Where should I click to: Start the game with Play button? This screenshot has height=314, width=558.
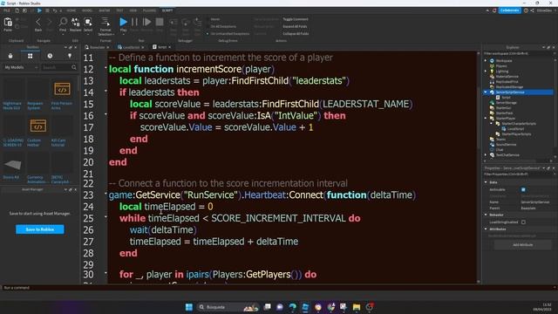[x=123, y=22]
